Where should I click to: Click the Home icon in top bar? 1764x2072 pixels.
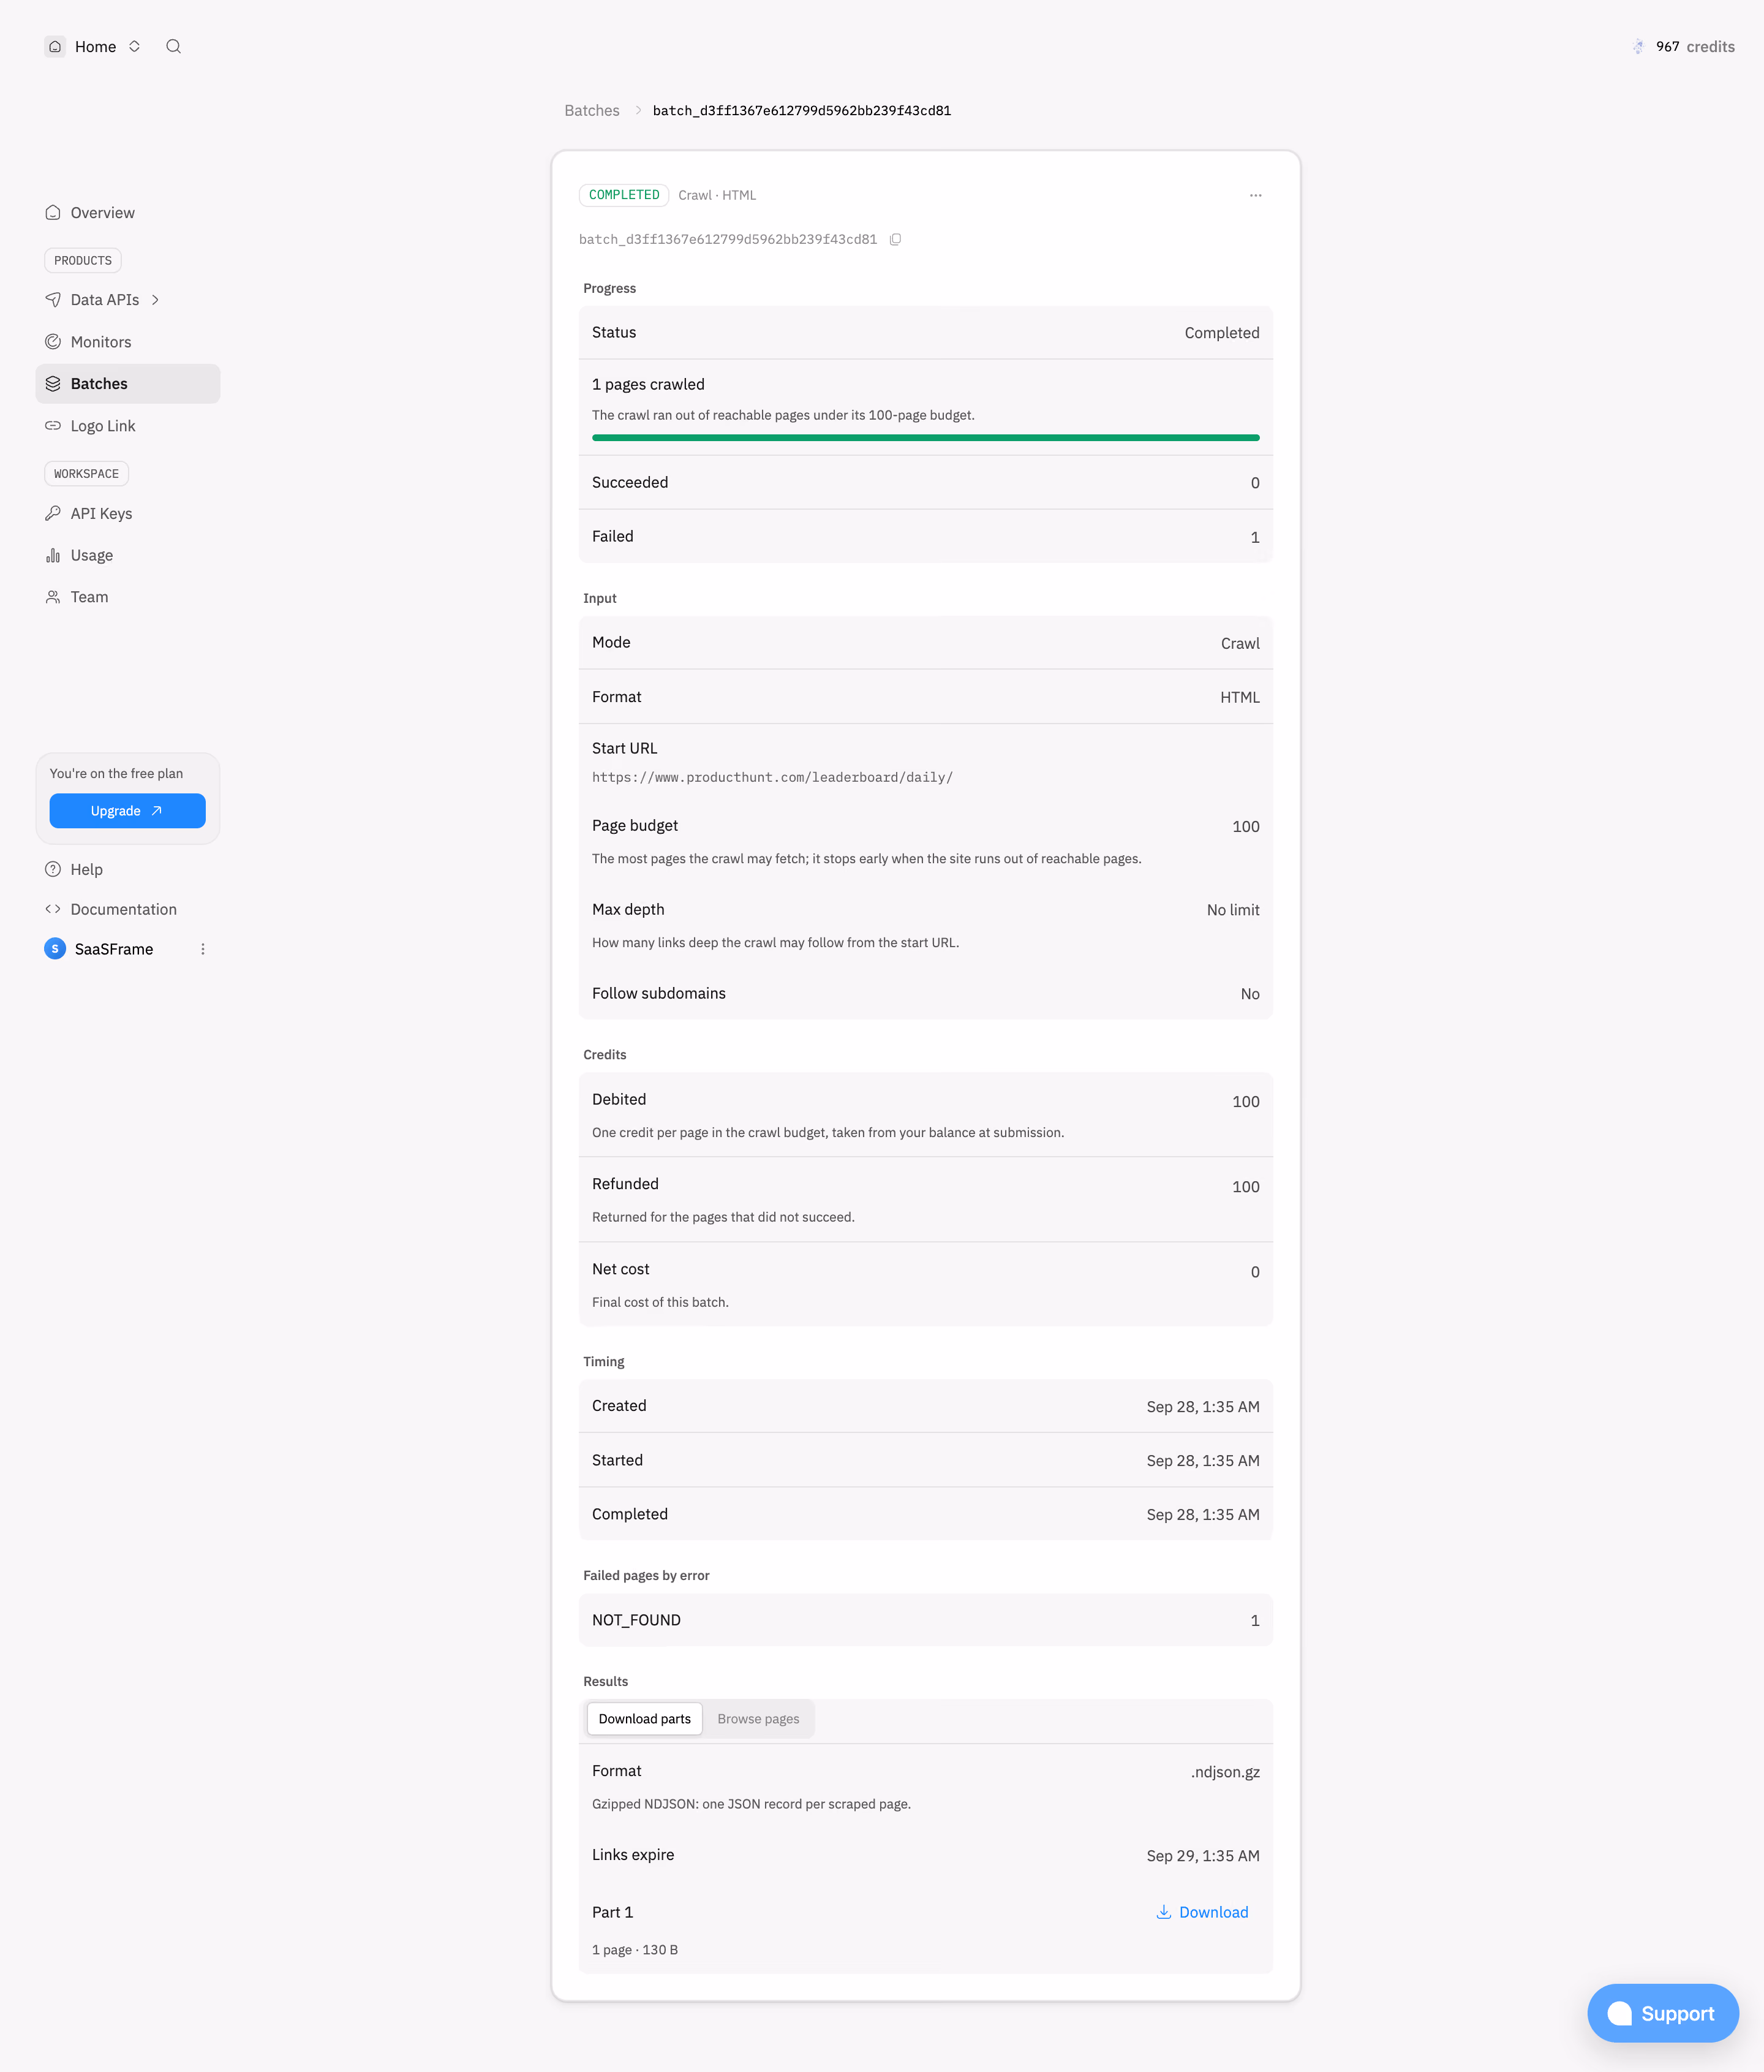55,47
